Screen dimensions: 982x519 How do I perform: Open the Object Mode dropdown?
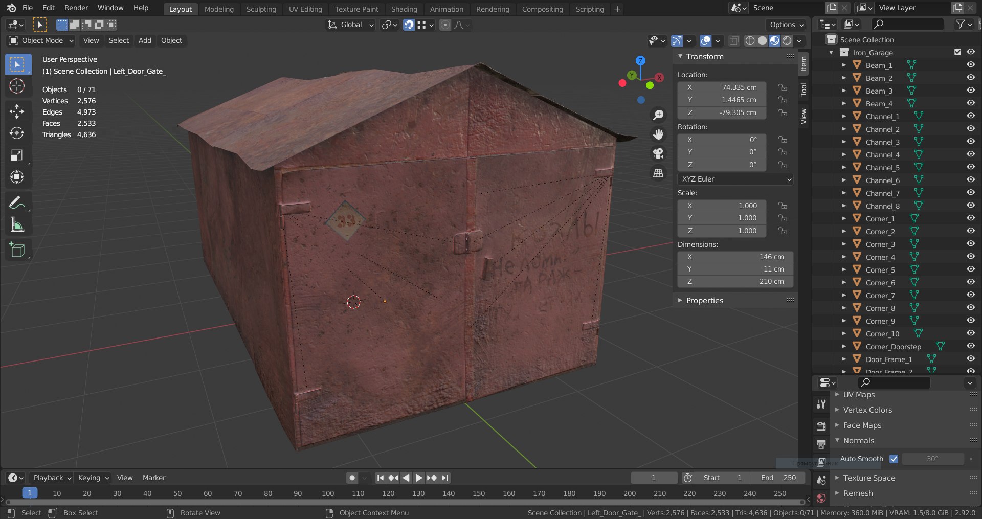tap(41, 40)
